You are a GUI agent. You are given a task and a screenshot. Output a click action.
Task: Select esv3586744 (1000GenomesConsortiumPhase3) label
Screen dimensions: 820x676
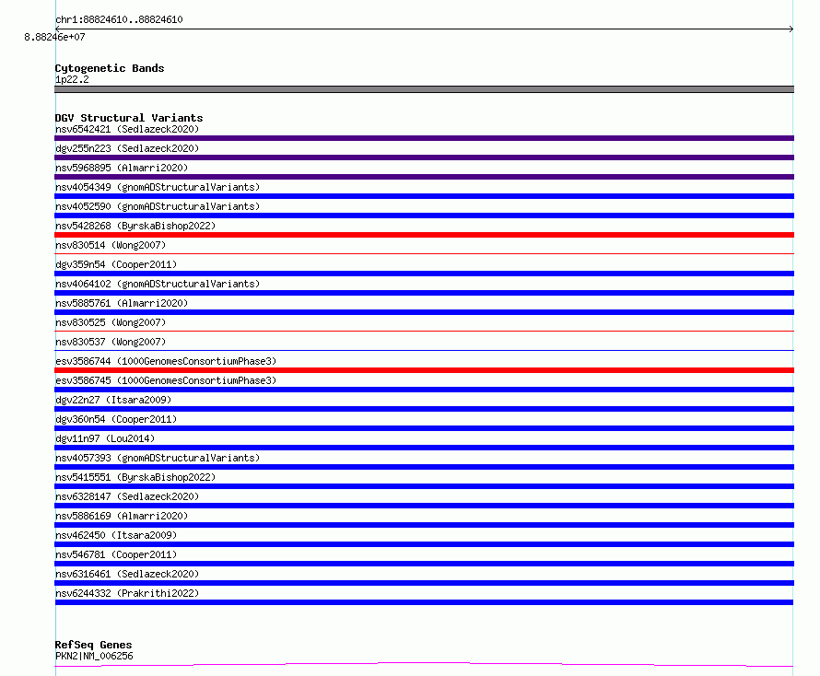[x=166, y=361]
